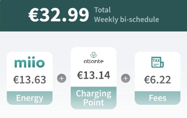Screen dimensions: 187x118
Task: Select the €13.63 energy amount
Action: click(30, 80)
